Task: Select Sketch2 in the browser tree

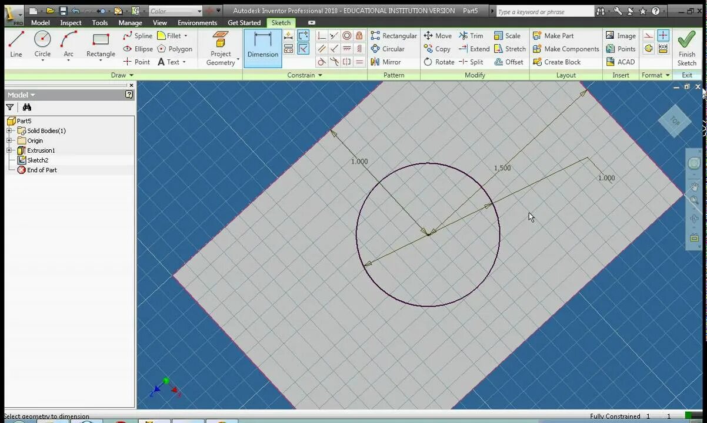Action: pyautogui.click(x=38, y=160)
